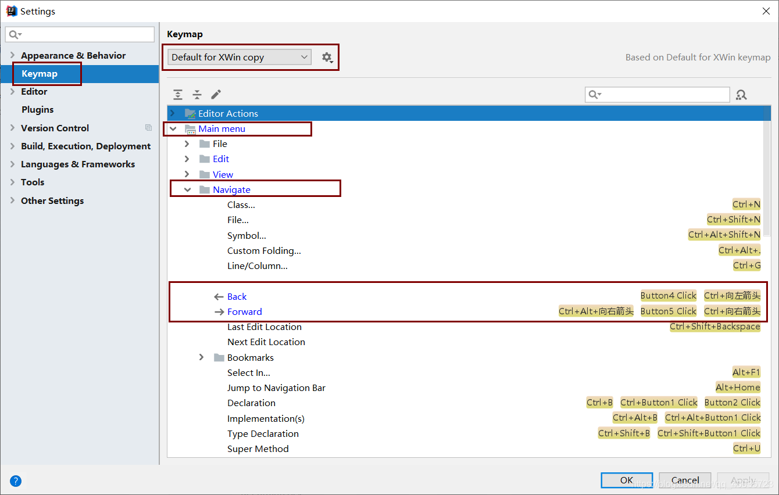Click the Editor Actions folder icon
This screenshot has height=495, width=779.
[x=190, y=113]
